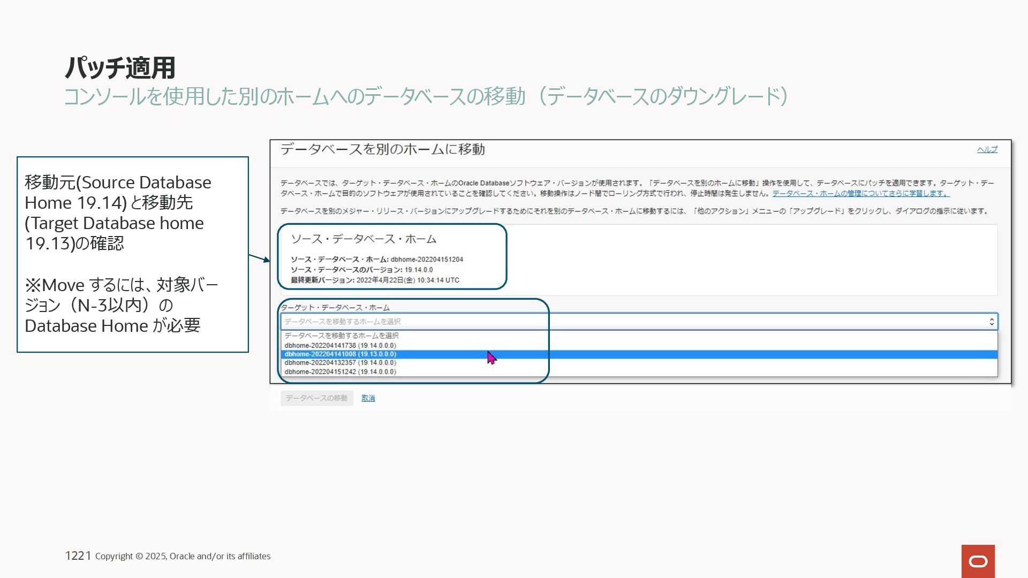Select dbhome-202204132357 (19.14.0.0.0) option
This screenshot has width=1028, height=578.
click(340, 363)
